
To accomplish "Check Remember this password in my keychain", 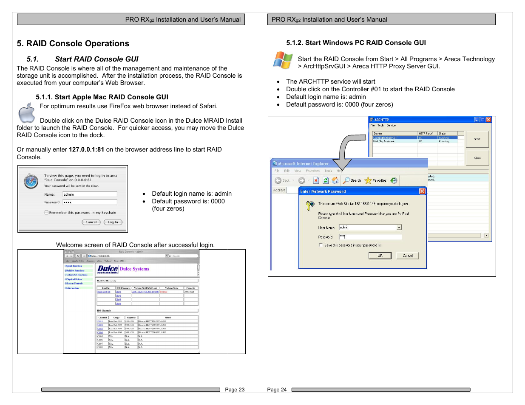I will pos(46,213).
